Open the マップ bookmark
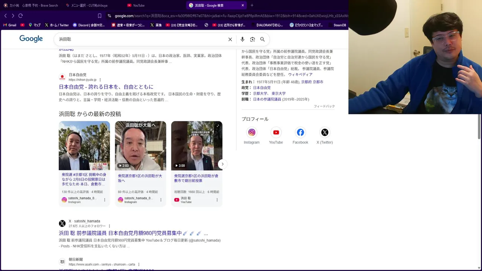The height and width of the screenshot is (271, 482). click(x=35, y=25)
